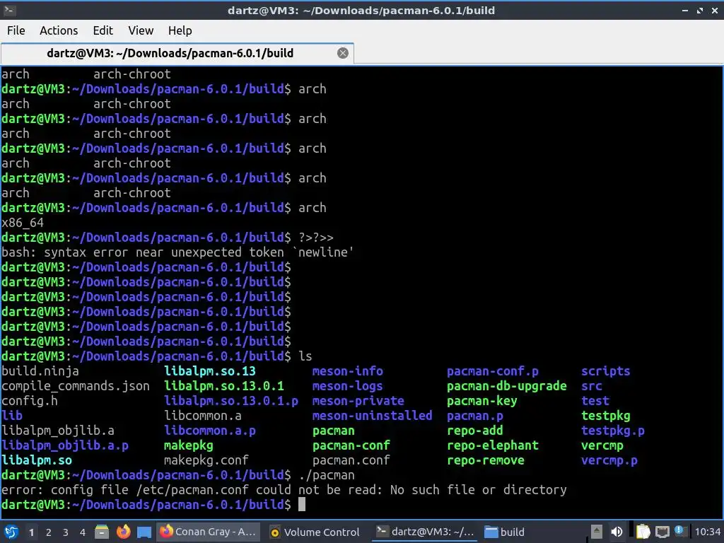Select the dartz@VM3 terminal taskbar entry
The height and width of the screenshot is (543, 724).
(x=425, y=532)
